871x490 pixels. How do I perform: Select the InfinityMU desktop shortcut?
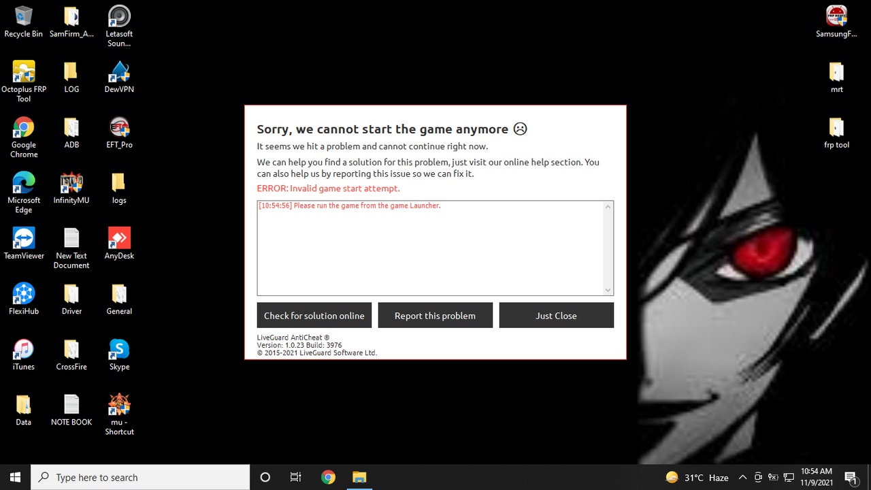tap(71, 187)
